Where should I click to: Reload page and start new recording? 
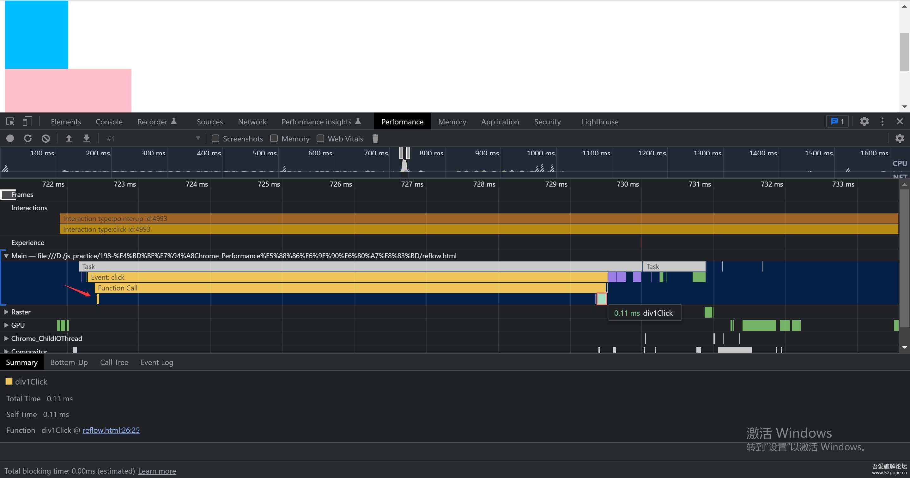[x=27, y=138]
